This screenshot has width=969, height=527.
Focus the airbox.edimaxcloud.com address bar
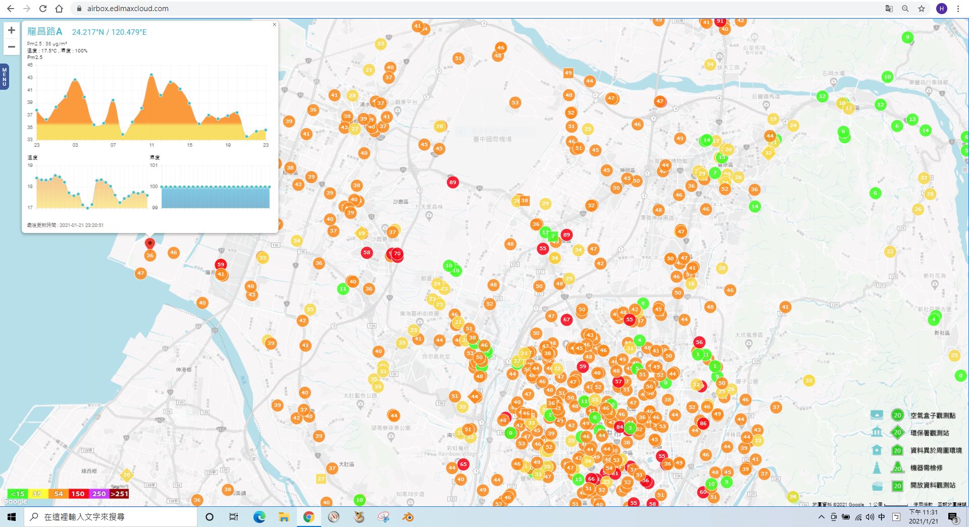coord(128,9)
